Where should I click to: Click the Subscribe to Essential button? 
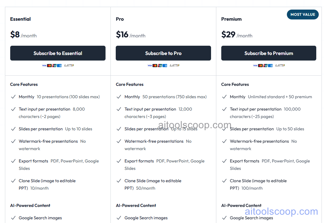pyautogui.click(x=58, y=53)
